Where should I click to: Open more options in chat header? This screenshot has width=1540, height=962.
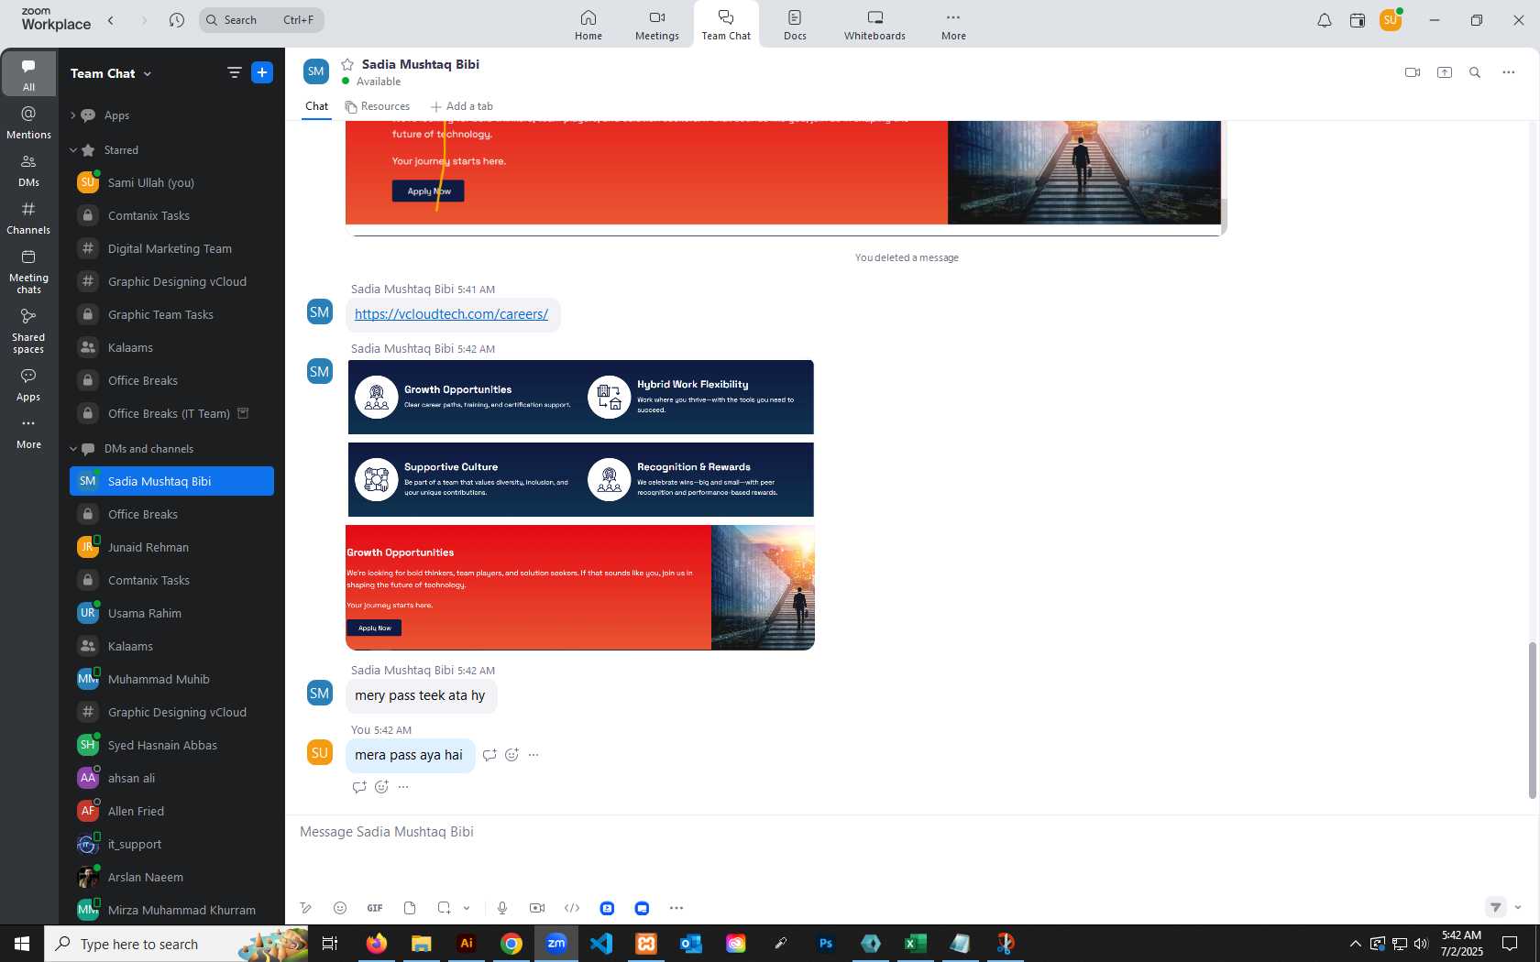(x=1508, y=72)
